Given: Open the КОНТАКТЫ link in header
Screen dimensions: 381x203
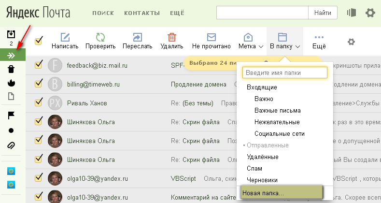Looking at the screenshot, I should pos(142,13).
